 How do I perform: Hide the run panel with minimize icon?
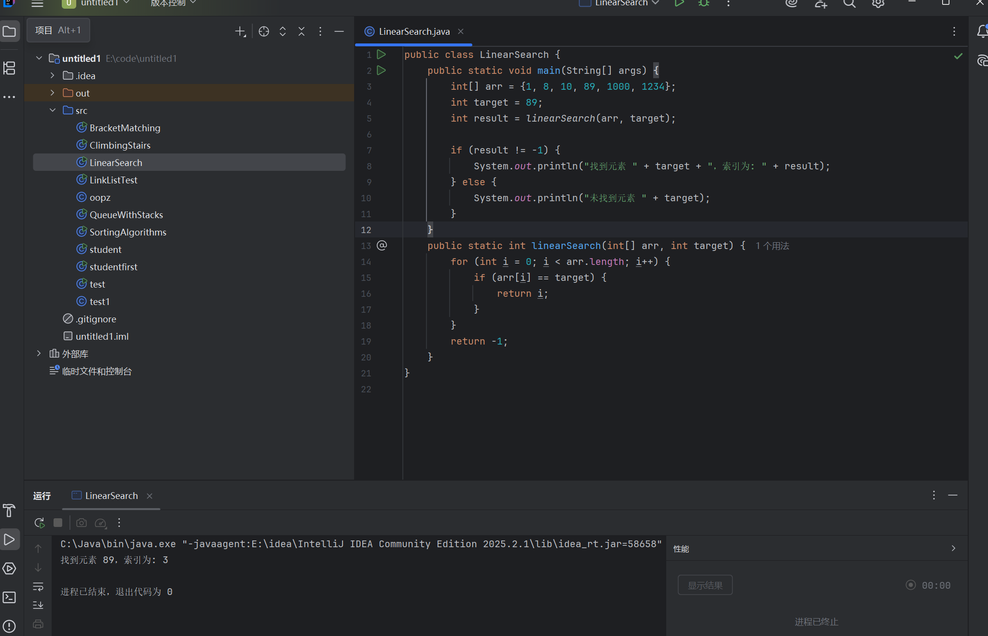point(953,496)
